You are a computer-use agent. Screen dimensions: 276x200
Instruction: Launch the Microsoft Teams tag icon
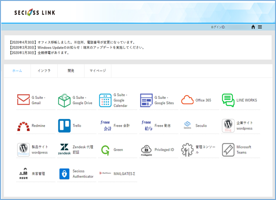(228, 150)
